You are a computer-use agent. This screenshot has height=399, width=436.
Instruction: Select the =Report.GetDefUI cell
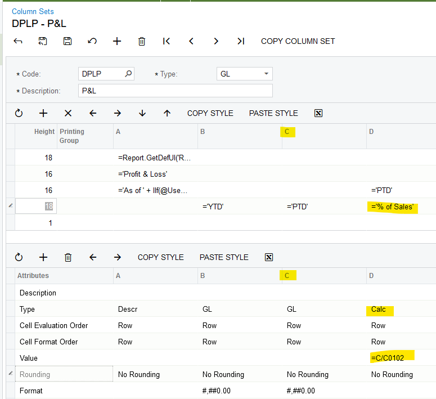[154, 158]
